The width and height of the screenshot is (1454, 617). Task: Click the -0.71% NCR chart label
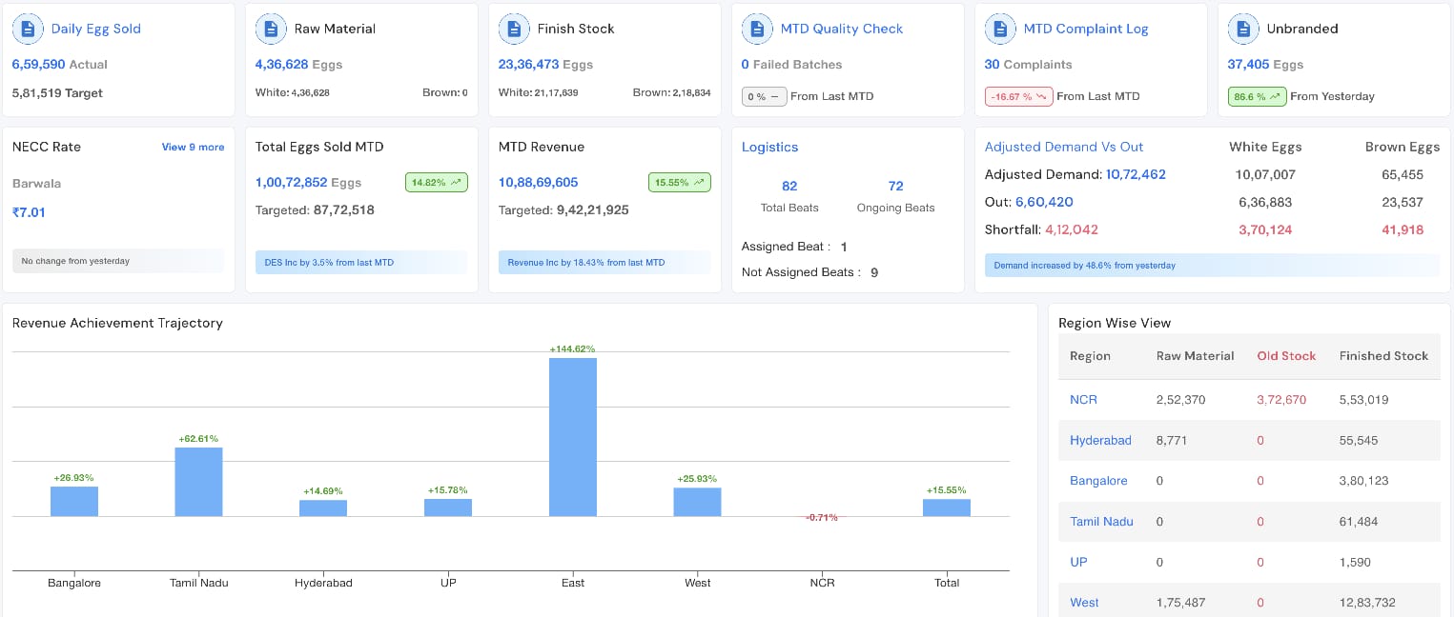822,517
